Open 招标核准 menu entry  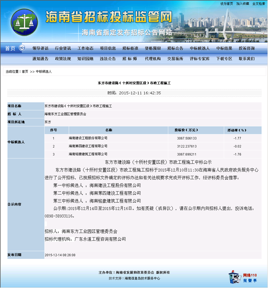click(x=130, y=48)
